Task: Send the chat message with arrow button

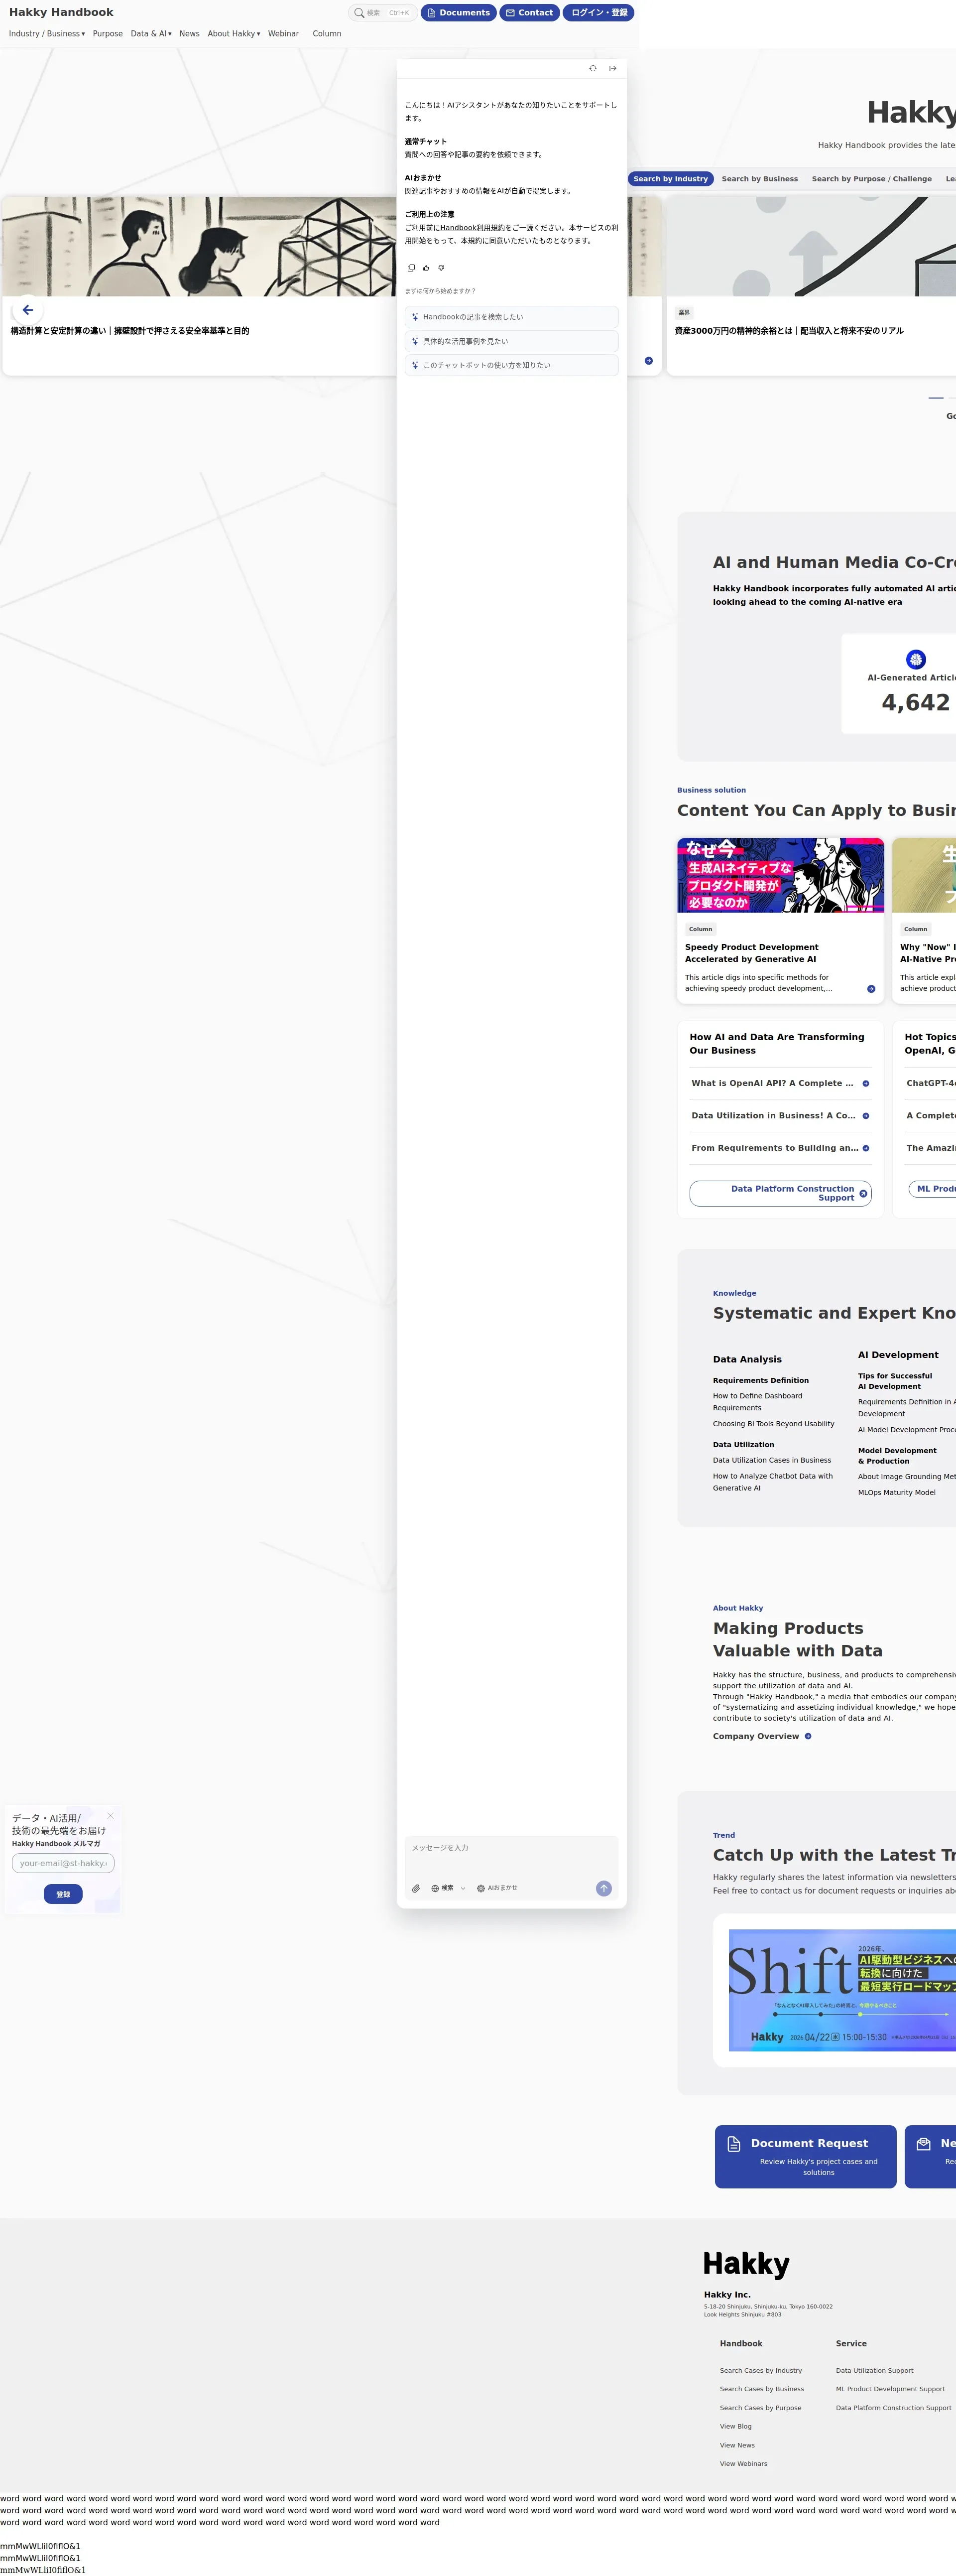Action: pyautogui.click(x=604, y=1888)
